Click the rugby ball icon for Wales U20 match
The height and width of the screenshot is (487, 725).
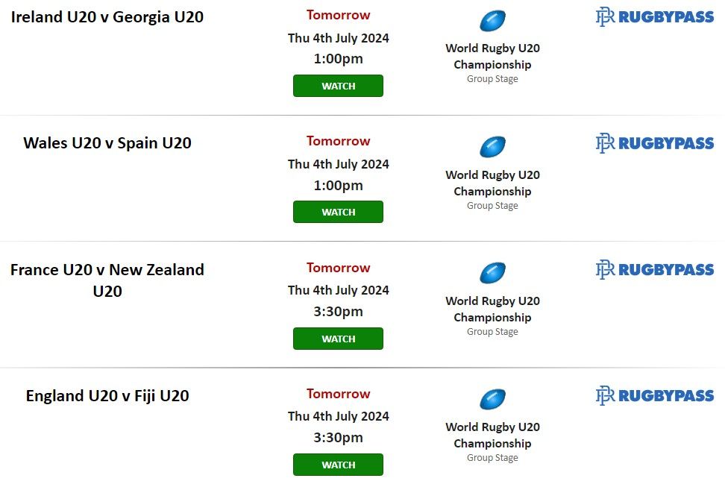[x=492, y=147]
